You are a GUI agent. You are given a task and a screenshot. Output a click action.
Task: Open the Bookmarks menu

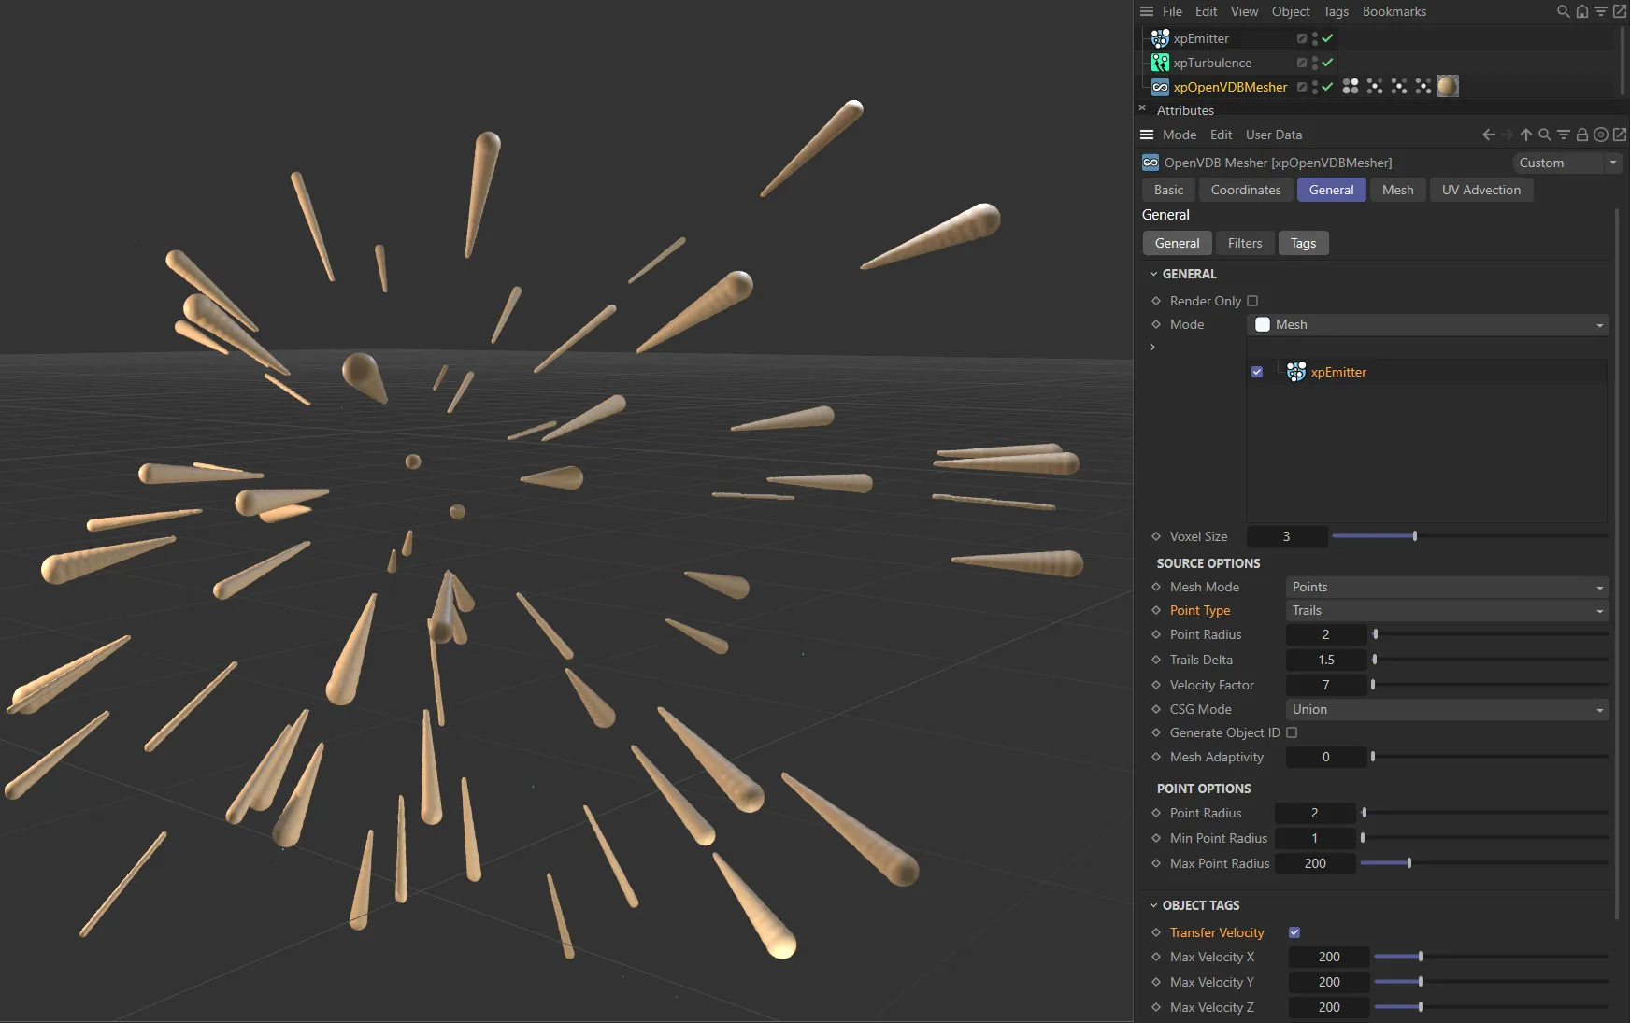click(1394, 11)
